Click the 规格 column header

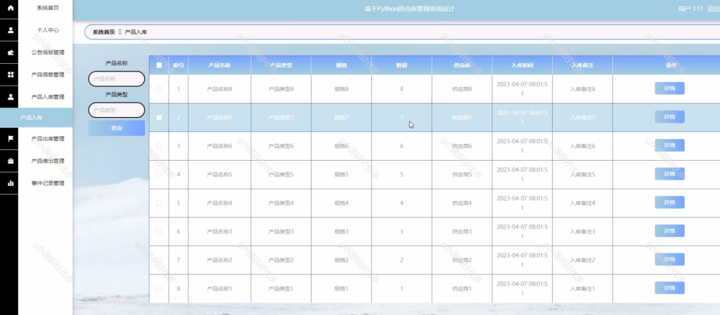click(341, 65)
